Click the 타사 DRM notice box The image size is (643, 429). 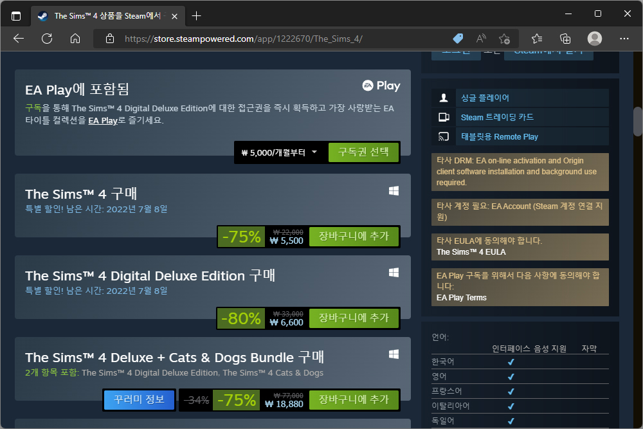(x=520, y=172)
